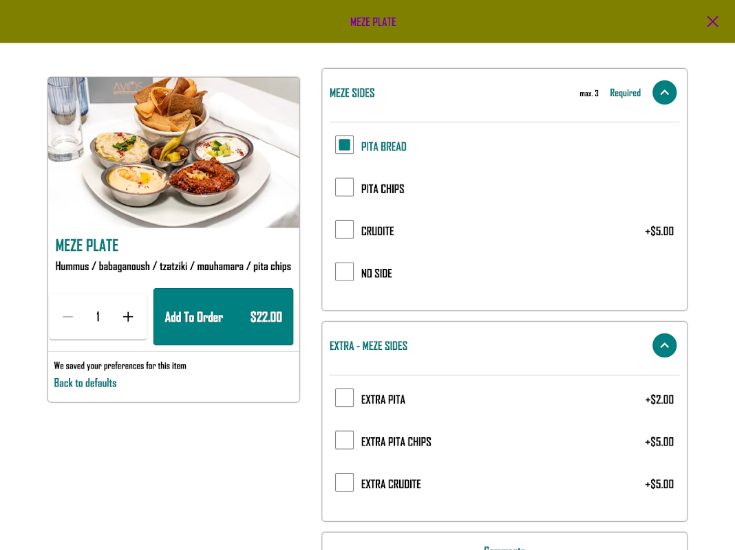Click the Meze Sides section heading
Viewport: 735px width, 550px height.
pyautogui.click(x=352, y=93)
